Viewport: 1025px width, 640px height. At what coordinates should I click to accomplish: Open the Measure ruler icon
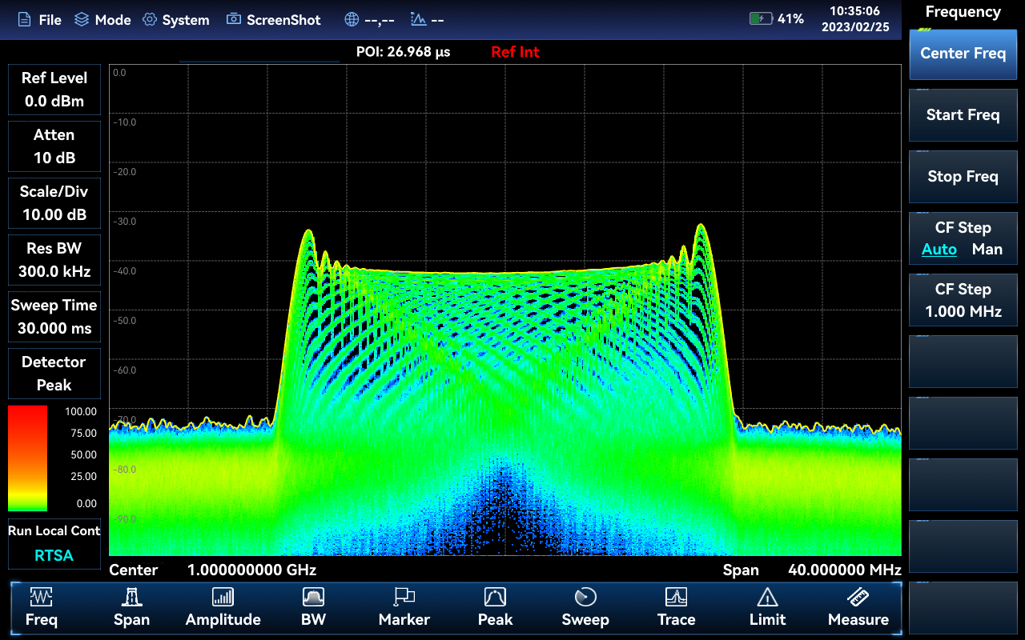858,597
